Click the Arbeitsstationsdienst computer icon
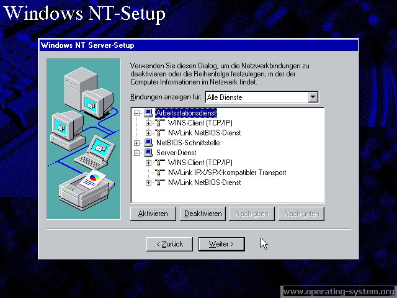This screenshot has width=397, height=298. point(148,113)
